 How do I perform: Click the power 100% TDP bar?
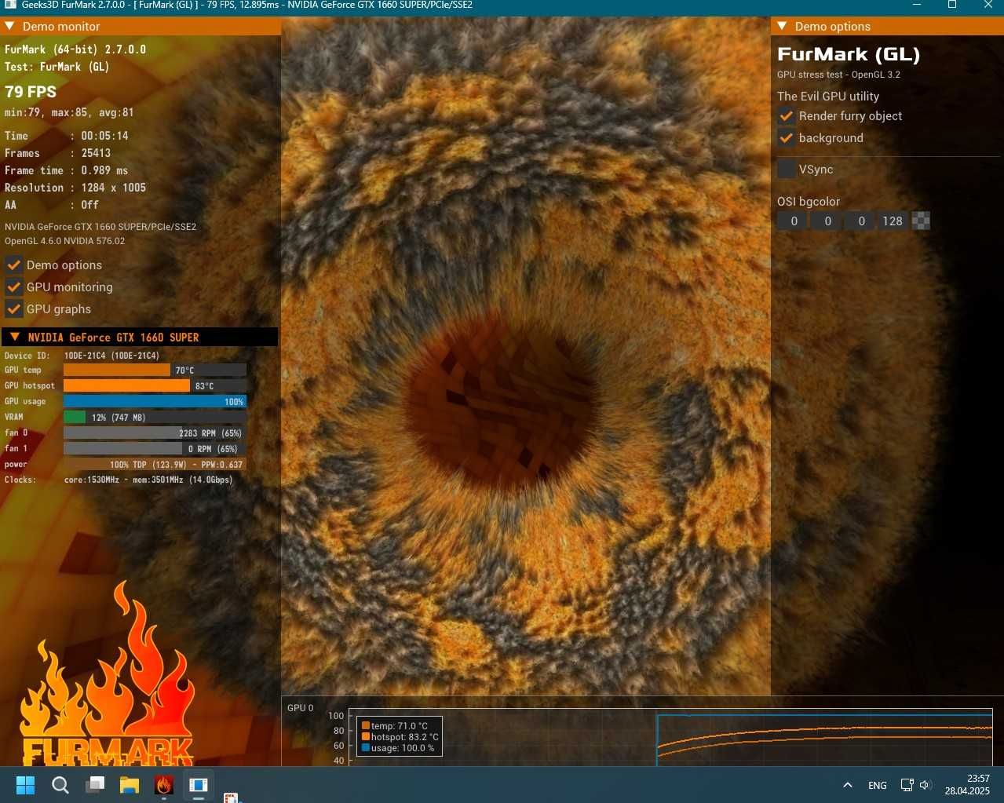point(155,464)
